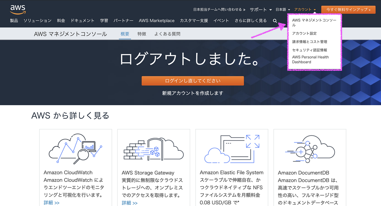Click ログインし直してください button
381x206 pixels.
click(x=193, y=81)
